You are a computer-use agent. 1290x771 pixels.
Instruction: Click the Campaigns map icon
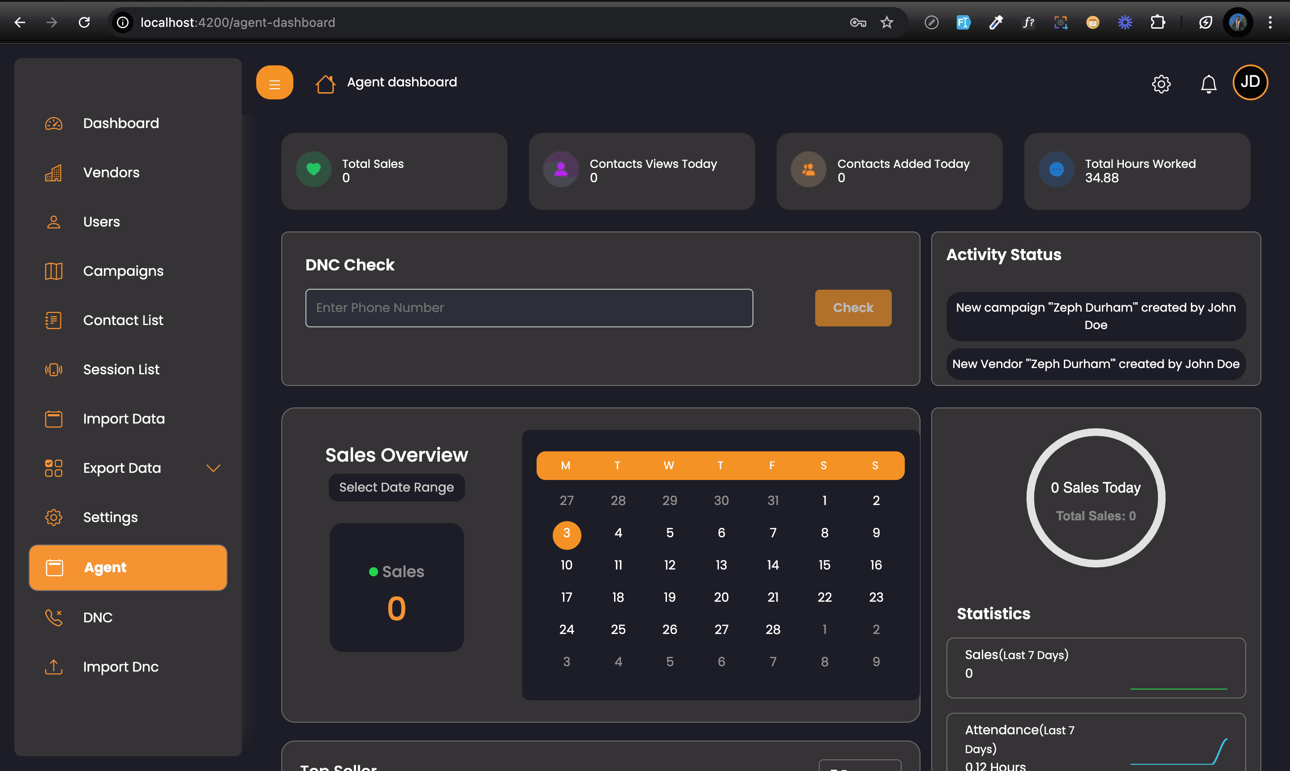tap(54, 271)
